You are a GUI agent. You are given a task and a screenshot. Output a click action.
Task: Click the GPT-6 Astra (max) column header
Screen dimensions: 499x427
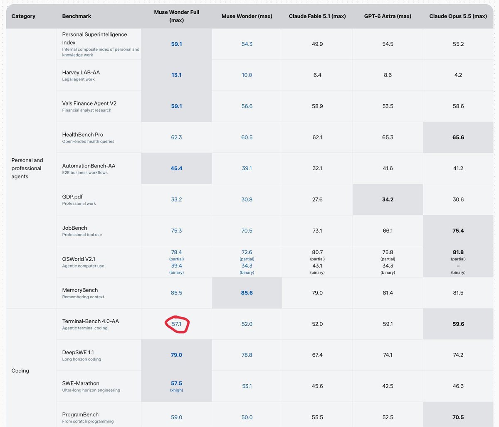click(388, 16)
